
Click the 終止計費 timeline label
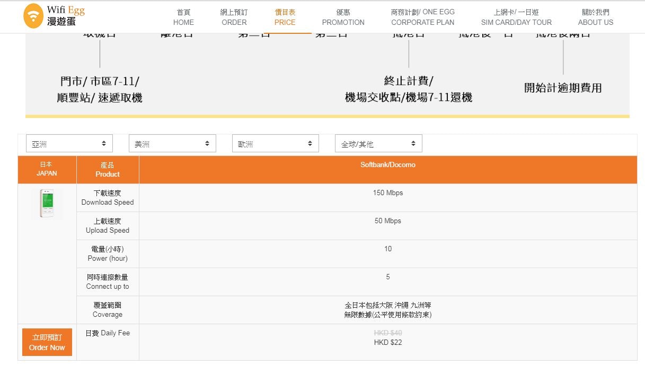409,81
